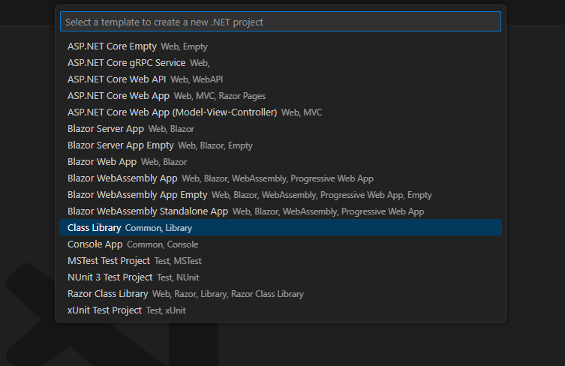
Task: Select the highlighted Class Library template
Action: click(x=281, y=228)
